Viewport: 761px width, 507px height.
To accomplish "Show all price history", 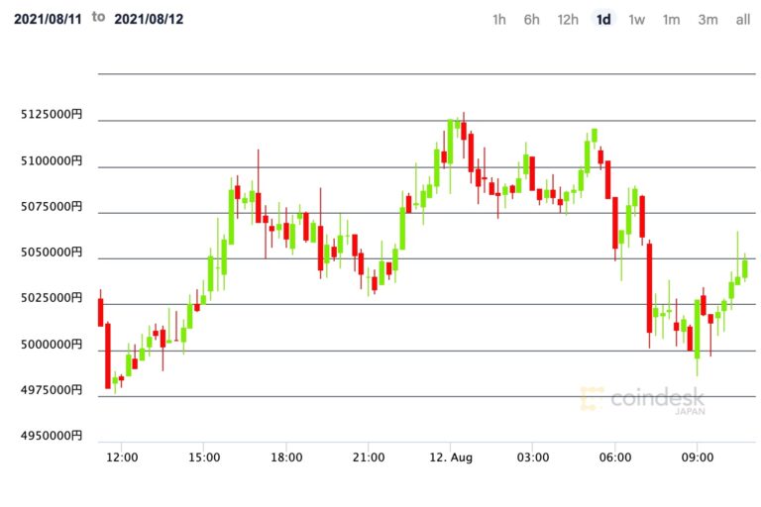I will click(x=743, y=20).
